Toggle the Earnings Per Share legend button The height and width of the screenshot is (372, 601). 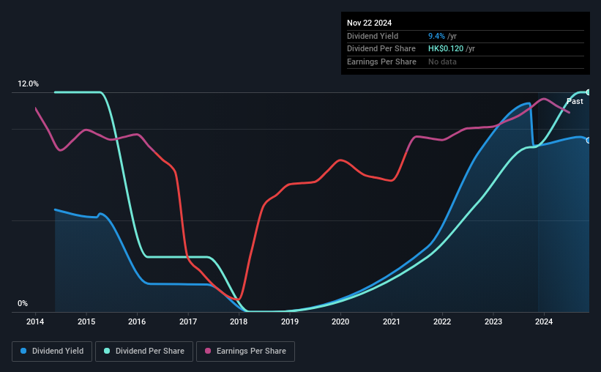pyautogui.click(x=245, y=351)
